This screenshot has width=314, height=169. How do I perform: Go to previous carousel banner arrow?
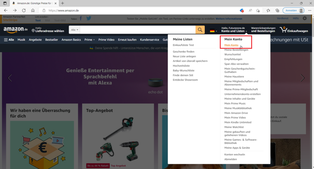pos(10,78)
